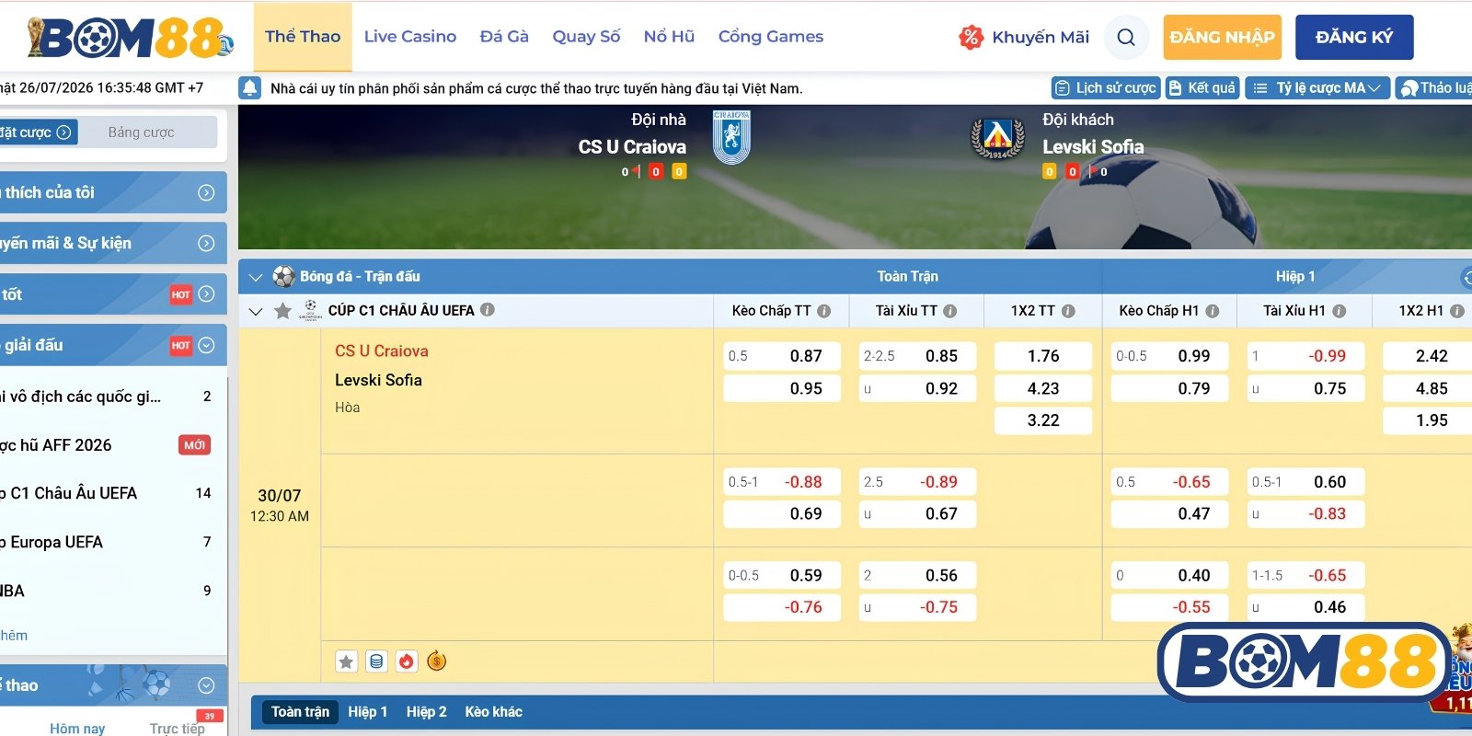The width and height of the screenshot is (1472, 736).
Task: Pick 1X2 TT draw odds 3.22
Action: click(1043, 420)
